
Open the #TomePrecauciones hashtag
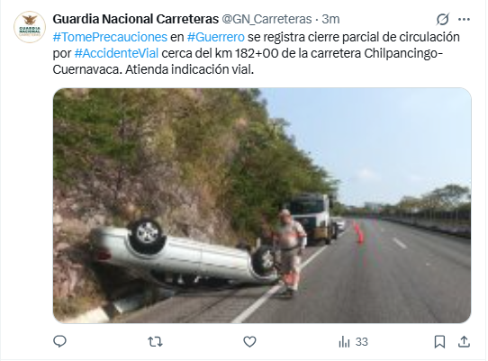click(x=110, y=37)
